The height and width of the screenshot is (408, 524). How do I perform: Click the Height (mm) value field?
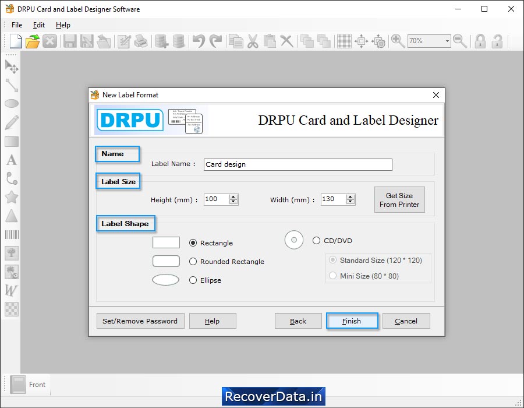[217, 199]
